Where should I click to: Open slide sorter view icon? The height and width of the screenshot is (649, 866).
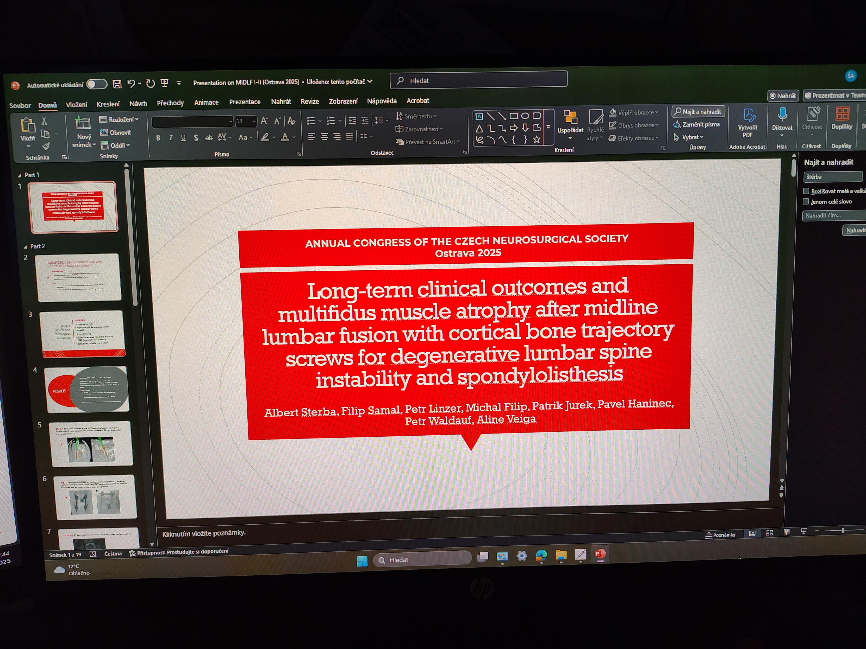pyautogui.click(x=769, y=532)
